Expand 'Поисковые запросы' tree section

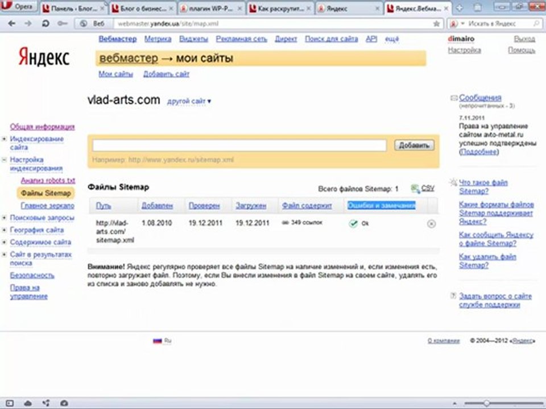click(4, 218)
